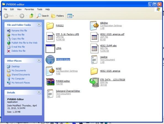
Task: Click the LZMA application icon
Action: (50, 48)
